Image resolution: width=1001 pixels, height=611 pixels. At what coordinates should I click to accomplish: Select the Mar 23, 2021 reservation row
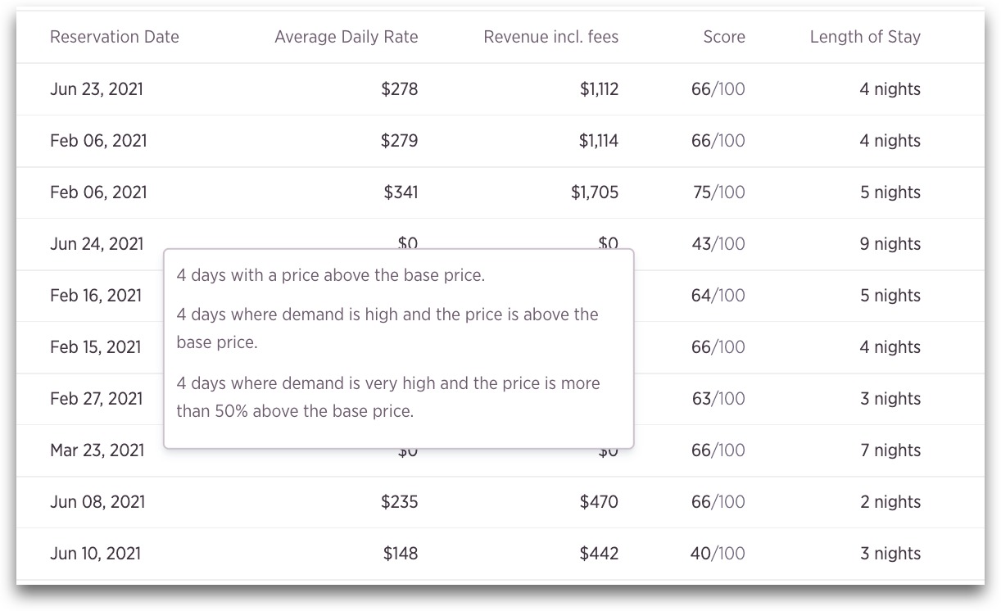[500, 450]
